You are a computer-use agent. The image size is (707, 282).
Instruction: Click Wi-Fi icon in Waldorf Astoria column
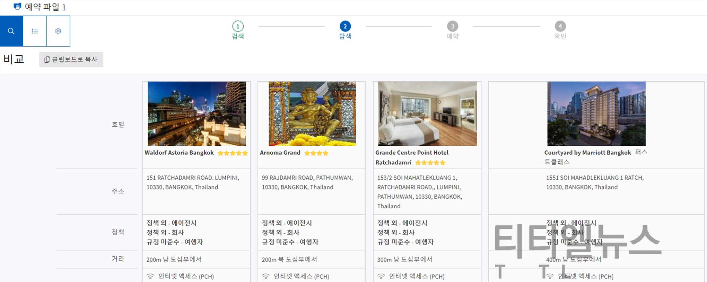coord(150,276)
